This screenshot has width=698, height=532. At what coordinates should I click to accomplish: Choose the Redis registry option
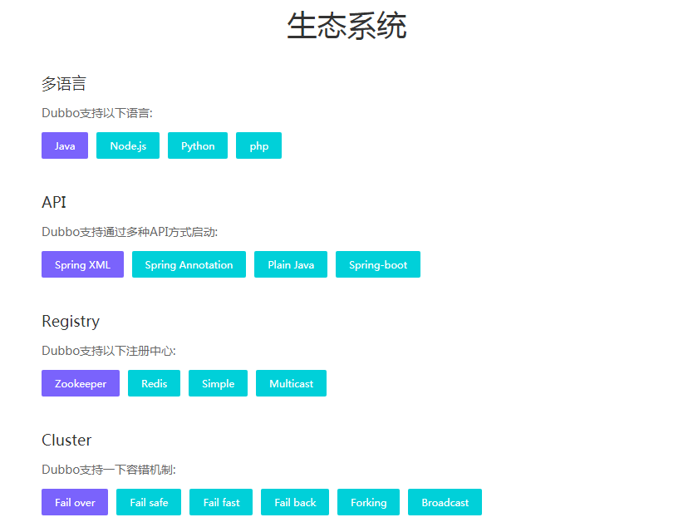click(154, 383)
